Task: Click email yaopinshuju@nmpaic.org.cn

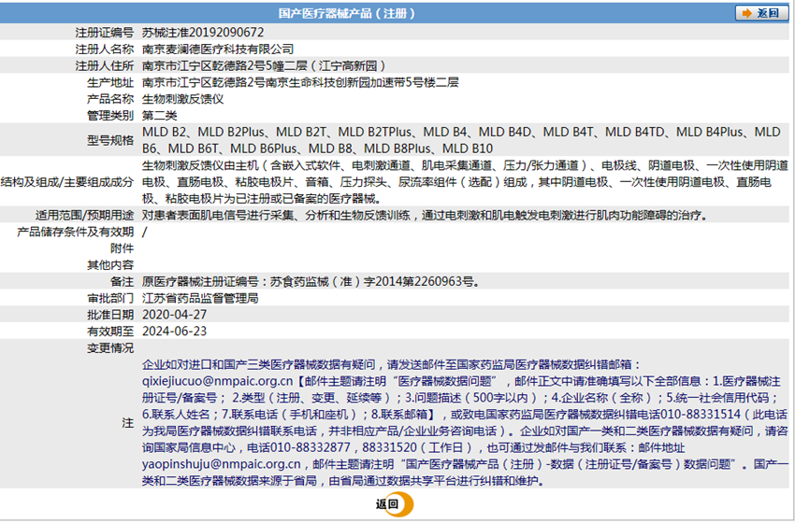Action: [222, 464]
